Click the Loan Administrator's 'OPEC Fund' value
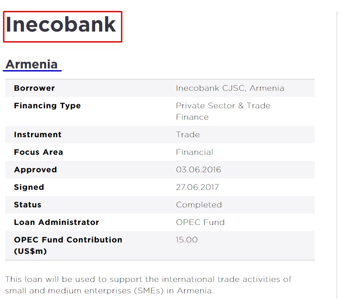The width and height of the screenshot is (345, 299). click(200, 222)
